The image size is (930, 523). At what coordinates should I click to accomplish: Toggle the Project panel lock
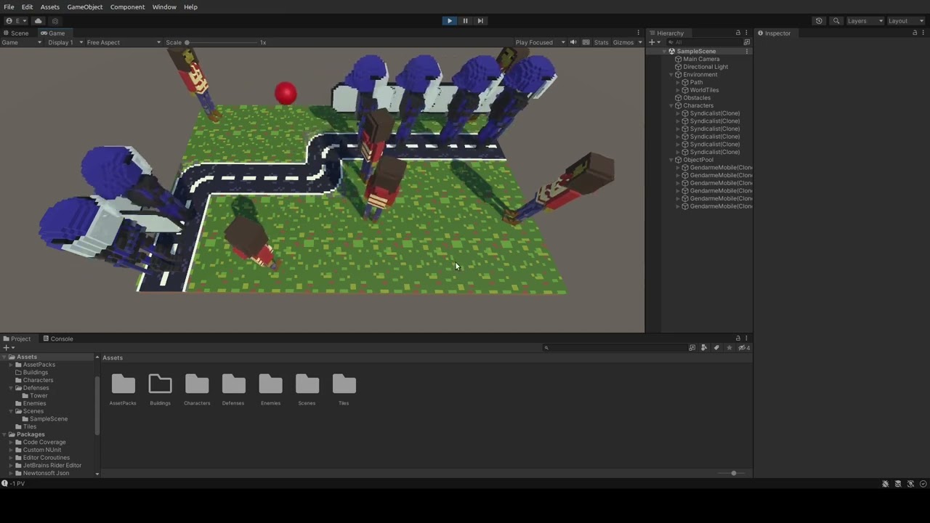pos(738,338)
